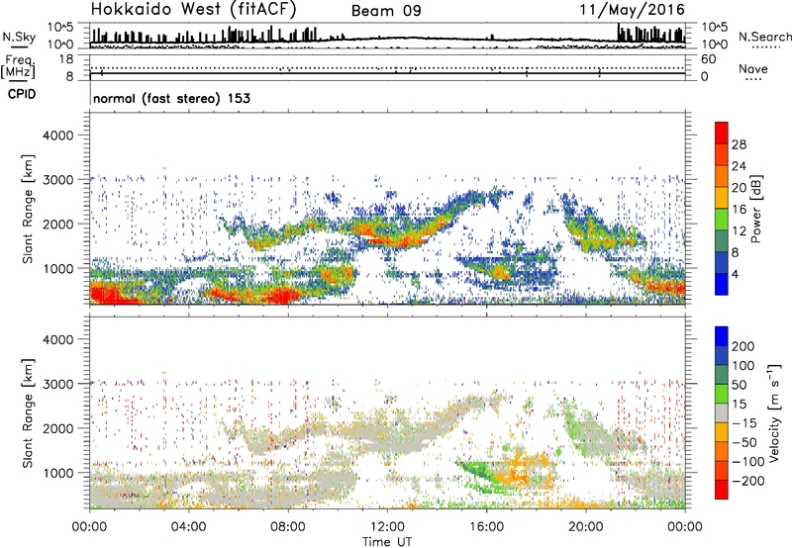Viewport: 792px width, 548px height.
Task: Pick the gray ±15 m/s velocity swatch
Action: [x=722, y=413]
